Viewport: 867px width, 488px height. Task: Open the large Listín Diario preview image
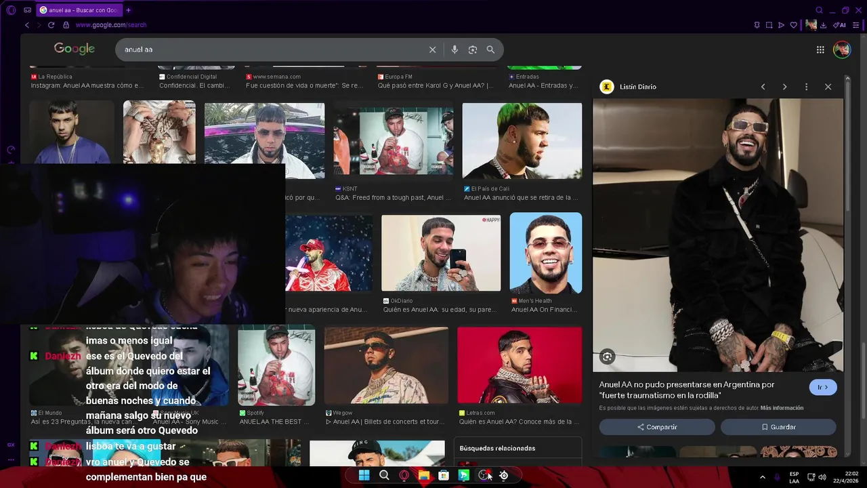718,235
